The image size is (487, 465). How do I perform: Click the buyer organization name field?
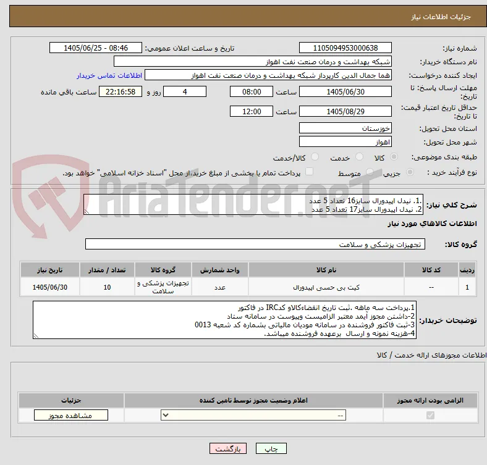[253, 62]
